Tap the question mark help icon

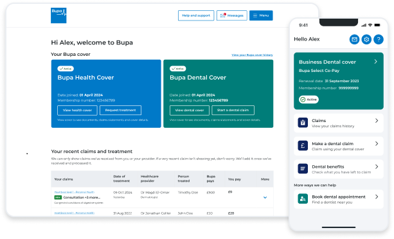(379, 39)
